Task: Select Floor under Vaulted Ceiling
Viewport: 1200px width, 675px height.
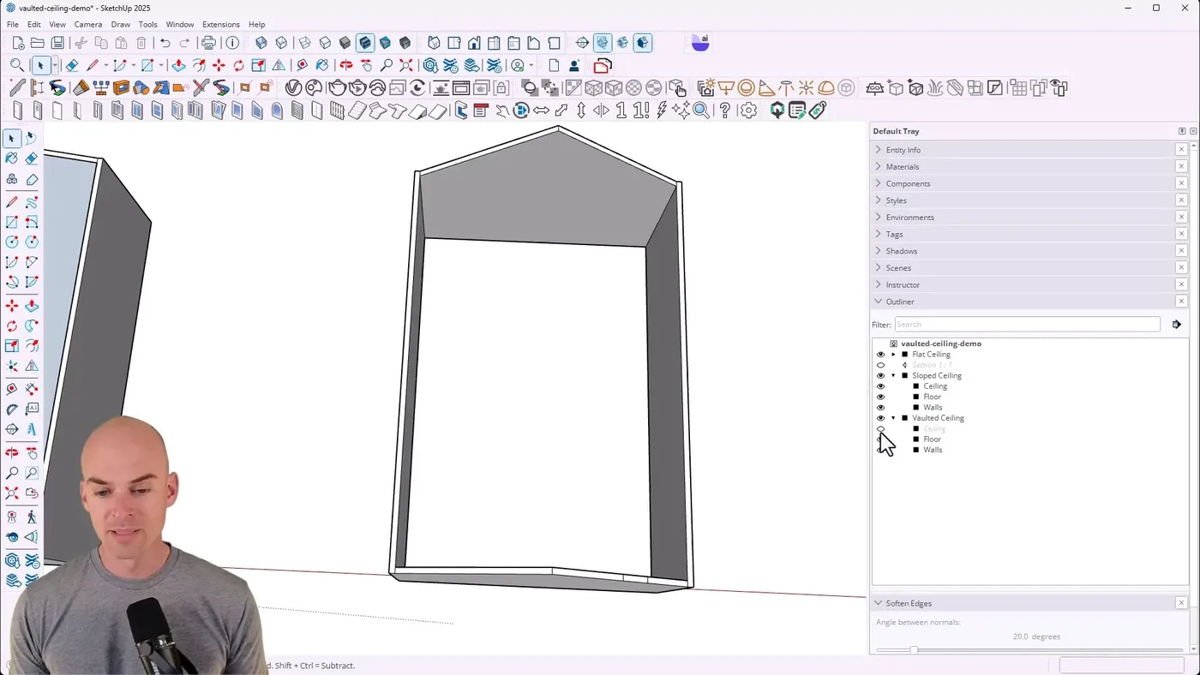Action: pos(932,439)
